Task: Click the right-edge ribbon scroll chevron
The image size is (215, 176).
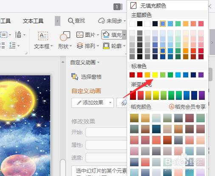Action: click(x=212, y=42)
